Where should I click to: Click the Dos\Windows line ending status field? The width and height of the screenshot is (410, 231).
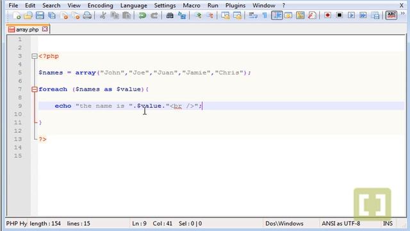pyautogui.click(x=284, y=223)
